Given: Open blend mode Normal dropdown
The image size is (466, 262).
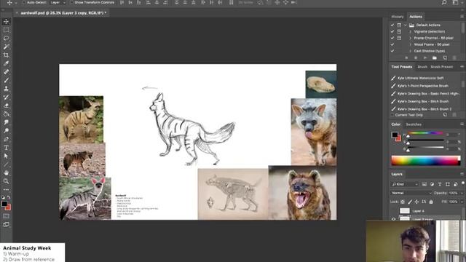Looking at the screenshot, I should pos(411,193).
